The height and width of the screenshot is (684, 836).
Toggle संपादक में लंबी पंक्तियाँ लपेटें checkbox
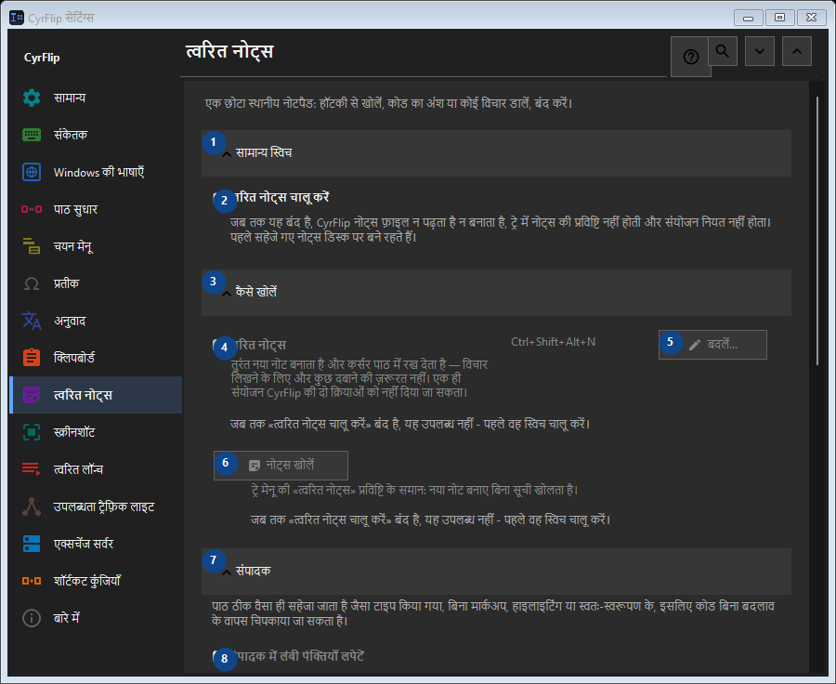click(218, 656)
